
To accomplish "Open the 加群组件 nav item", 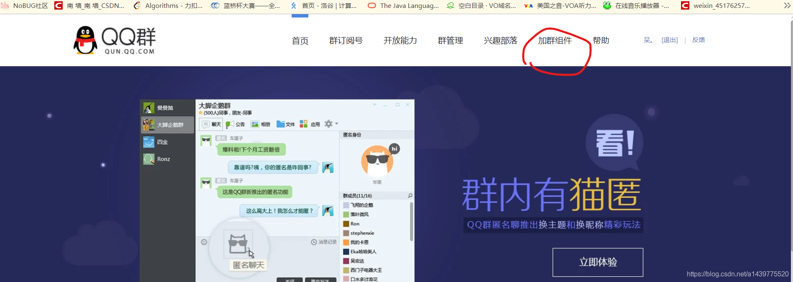I will tap(555, 40).
